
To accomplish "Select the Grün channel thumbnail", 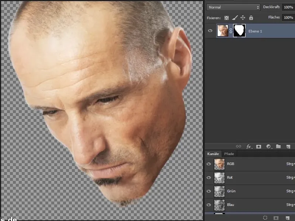I will pos(219,191).
